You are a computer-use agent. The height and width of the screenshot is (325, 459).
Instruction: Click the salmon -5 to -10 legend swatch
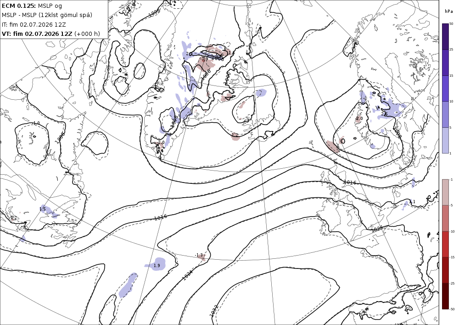pyautogui.click(x=445, y=218)
